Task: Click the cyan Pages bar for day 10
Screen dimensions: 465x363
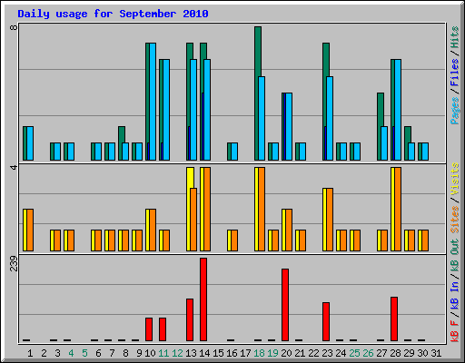Action: (x=153, y=102)
